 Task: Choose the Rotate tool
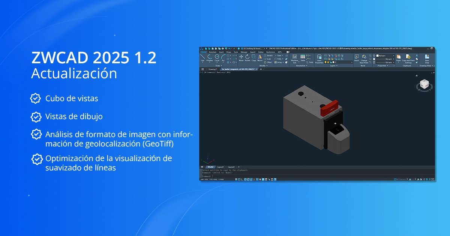pos(247,57)
